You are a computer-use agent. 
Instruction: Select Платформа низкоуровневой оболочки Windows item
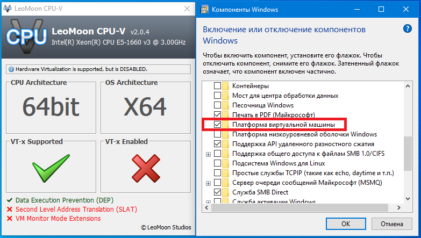pyautogui.click(x=304, y=134)
